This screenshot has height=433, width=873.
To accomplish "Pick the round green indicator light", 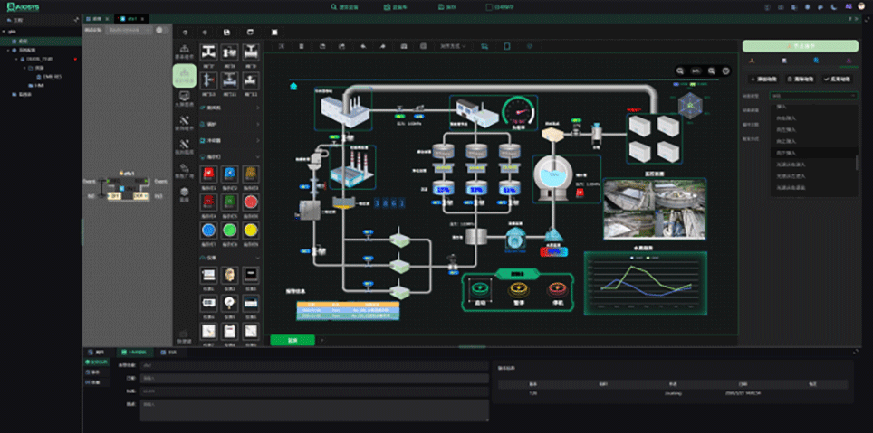I will click(230, 230).
